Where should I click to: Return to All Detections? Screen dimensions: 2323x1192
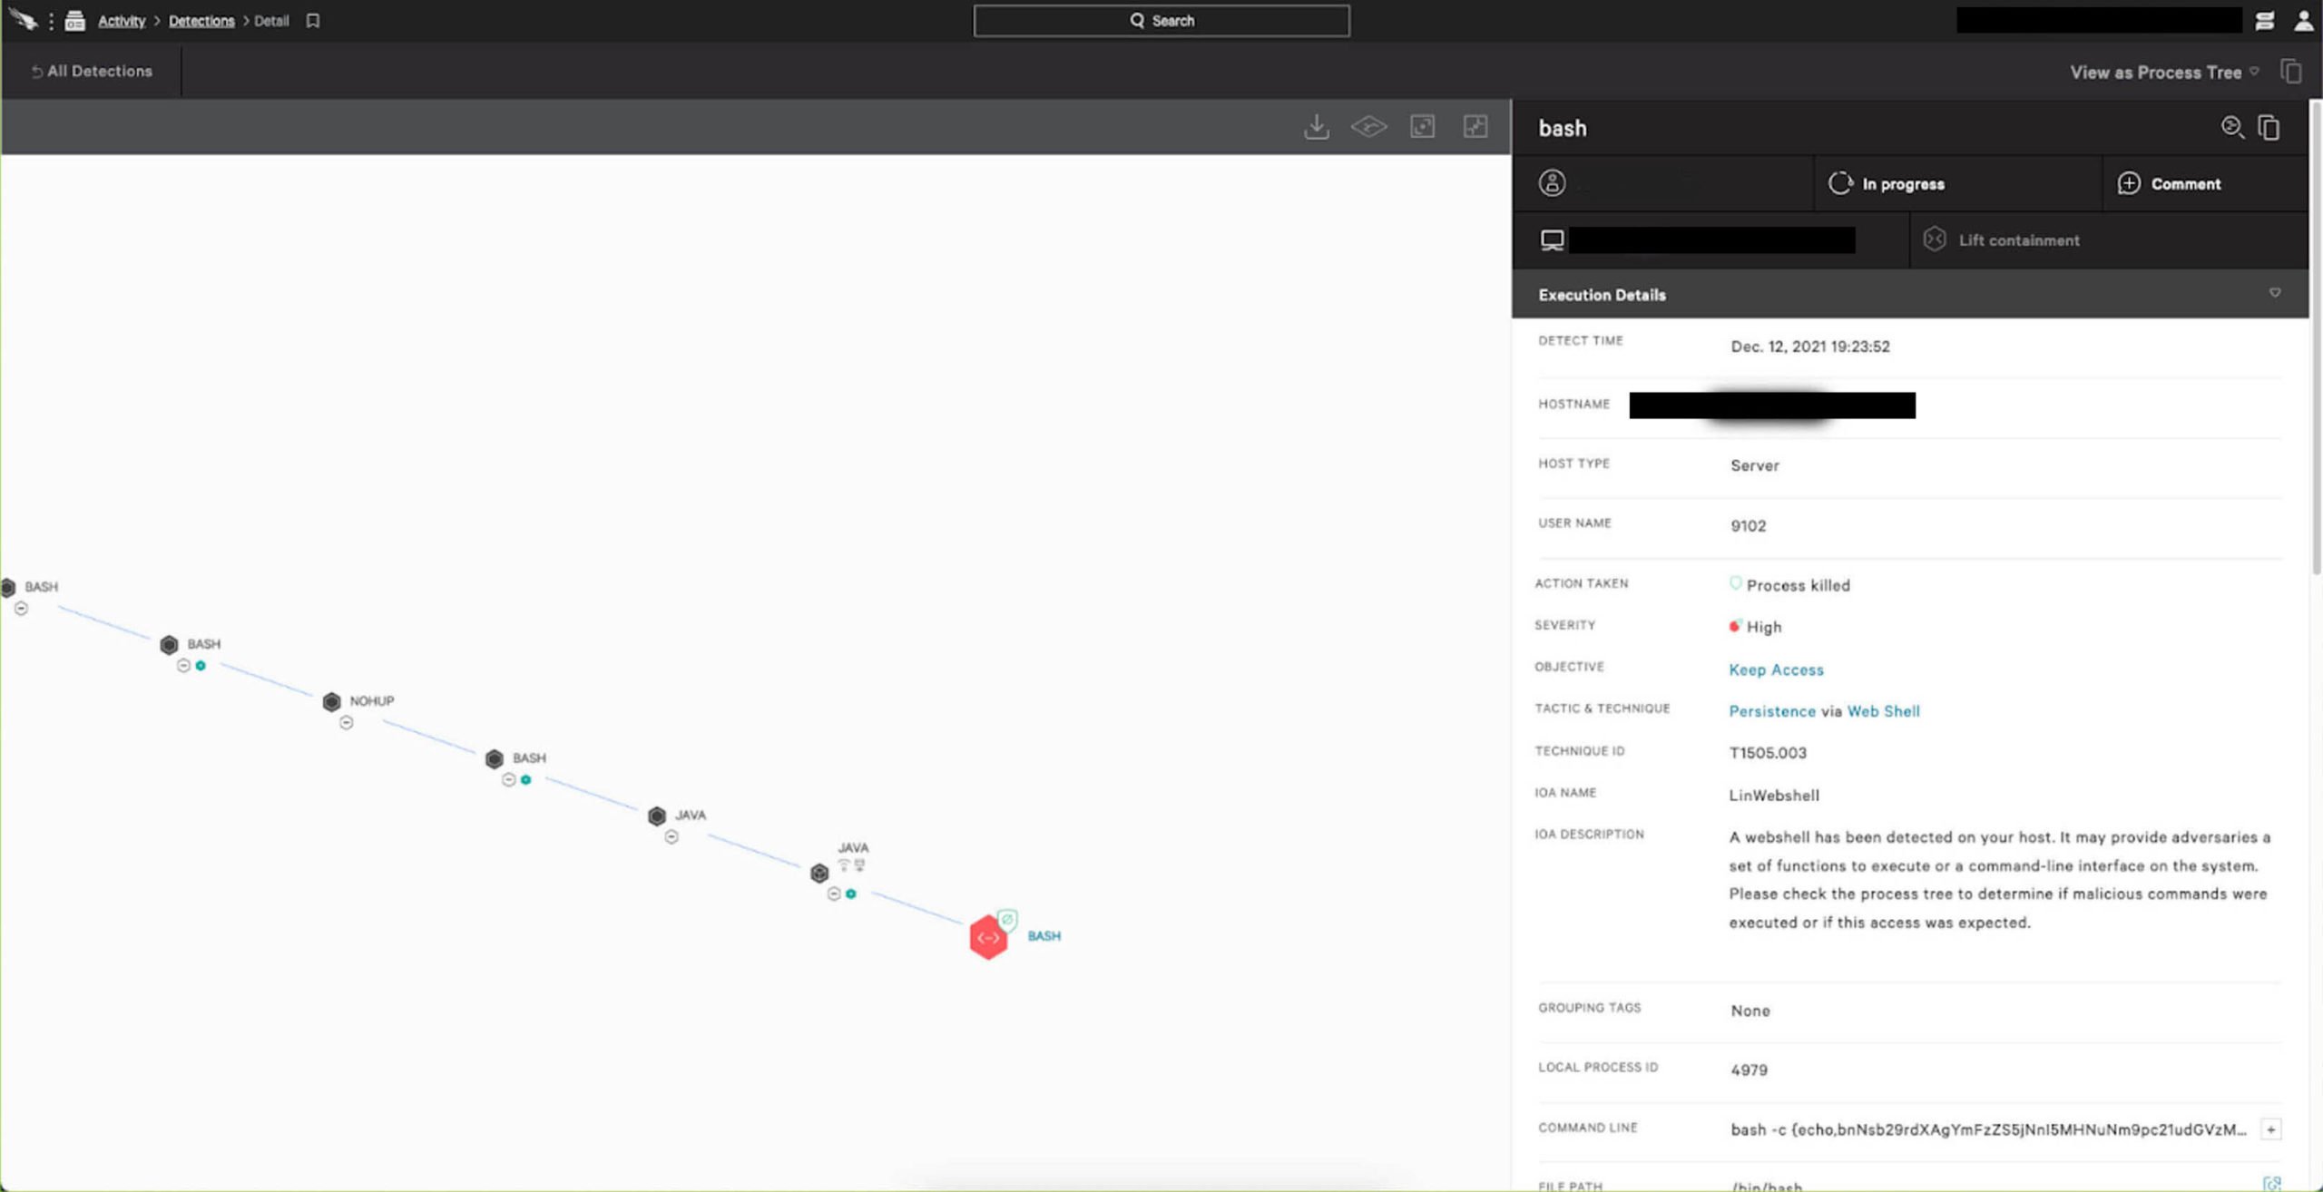coord(92,71)
